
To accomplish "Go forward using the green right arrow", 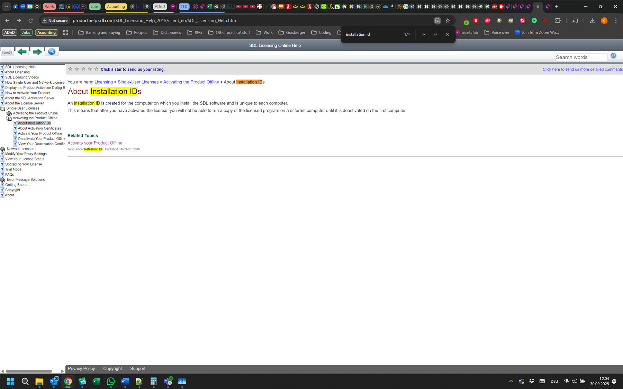I will 37,52.
